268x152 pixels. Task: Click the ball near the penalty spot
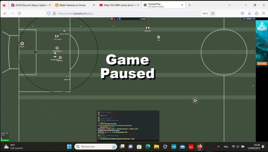point(35,52)
